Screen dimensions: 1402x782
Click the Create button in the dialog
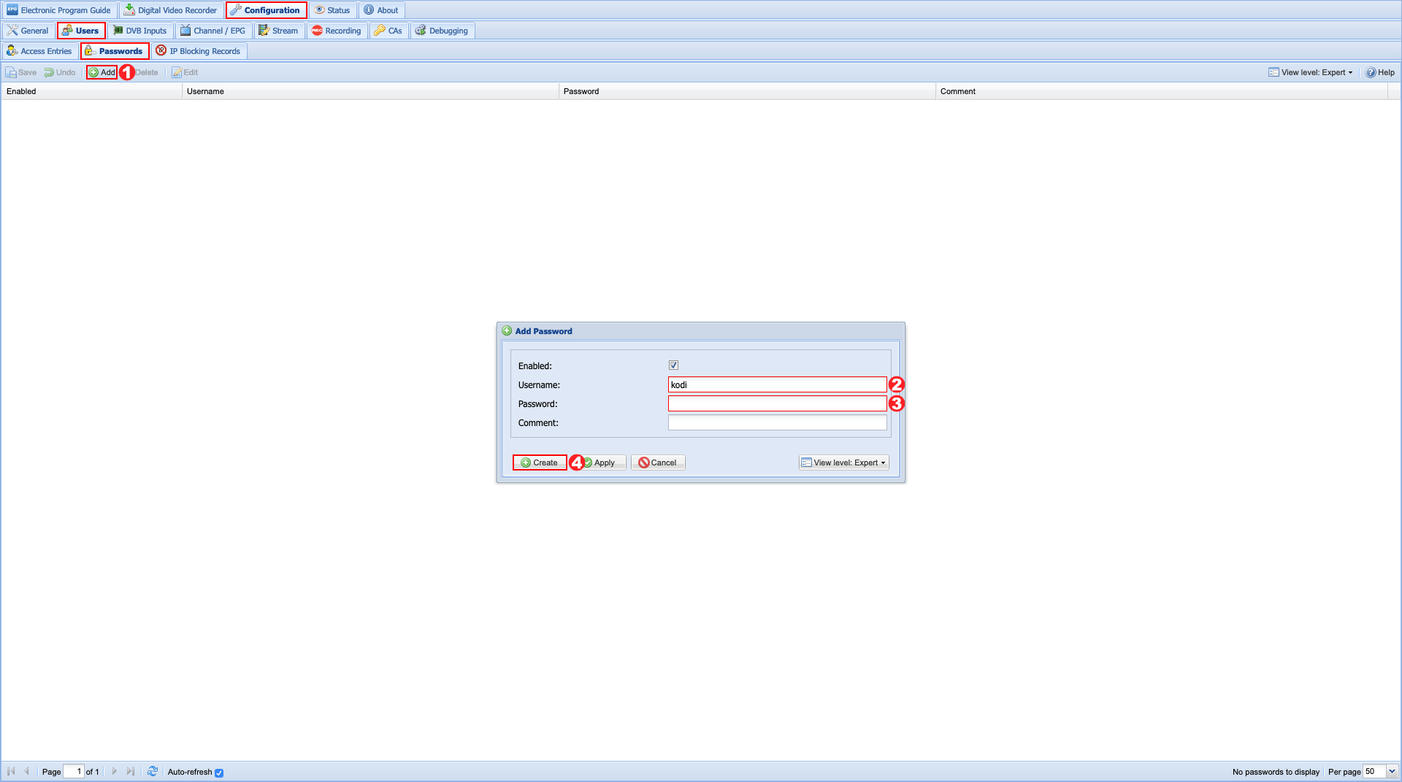click(x=539, y=462)
